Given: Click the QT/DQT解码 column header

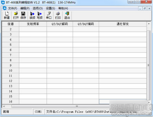Looking at the screenshot, I should point(60,24).
